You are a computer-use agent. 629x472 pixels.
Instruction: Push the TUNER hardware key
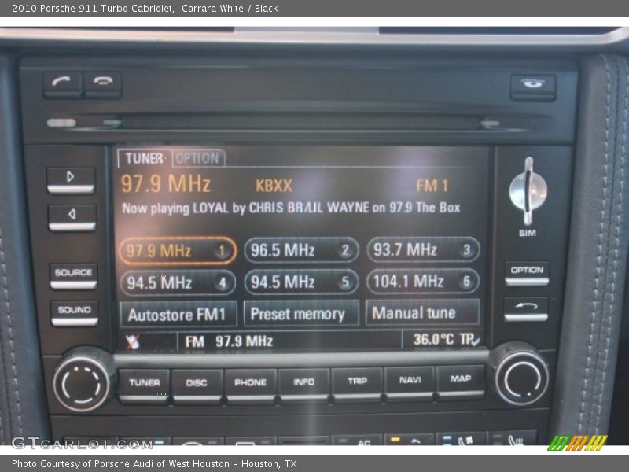coord(145,385)
